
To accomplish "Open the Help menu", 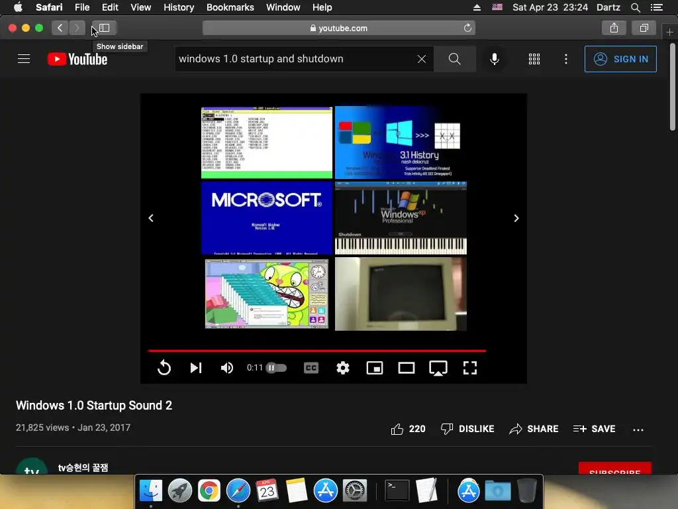I will (x=322, y=7).
